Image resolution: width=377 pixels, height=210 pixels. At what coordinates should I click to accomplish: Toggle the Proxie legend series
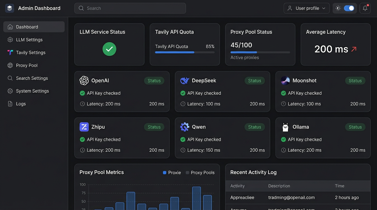[x=172, y=173]
